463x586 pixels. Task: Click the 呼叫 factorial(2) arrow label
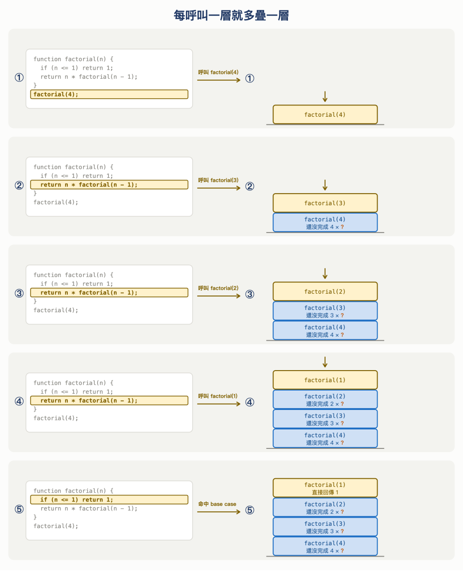(218, 288)
